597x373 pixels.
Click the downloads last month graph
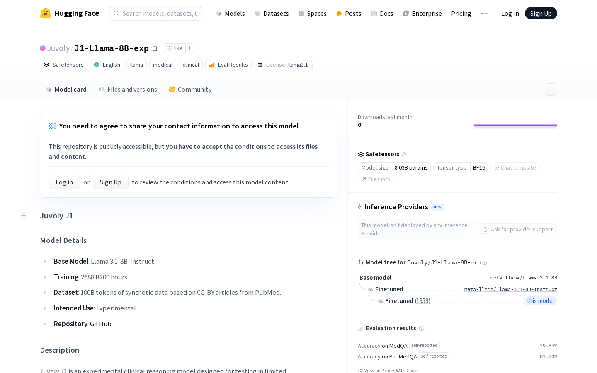516,126
